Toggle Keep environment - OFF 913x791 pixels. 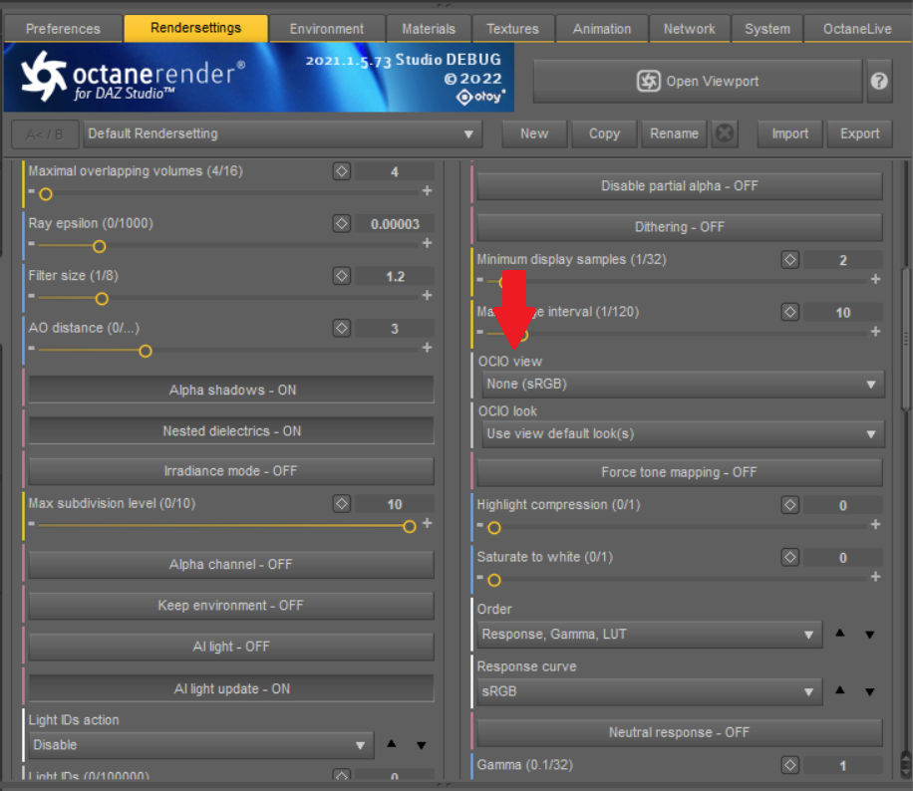tap(231, 606)
